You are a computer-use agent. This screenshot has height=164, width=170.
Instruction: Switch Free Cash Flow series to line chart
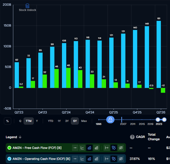tap(82, 148)
